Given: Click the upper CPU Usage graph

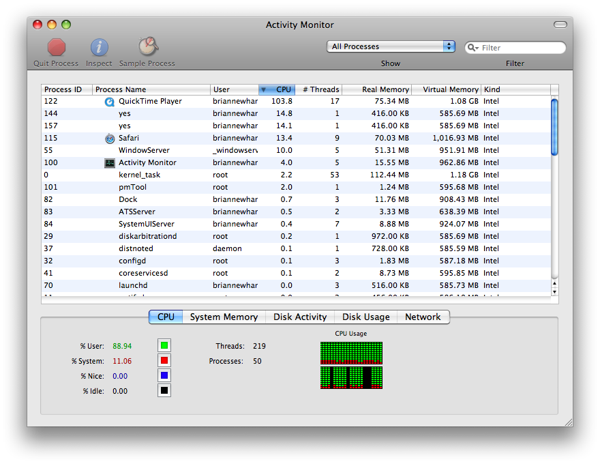Looking at the screenshot, I should (351, 353).
